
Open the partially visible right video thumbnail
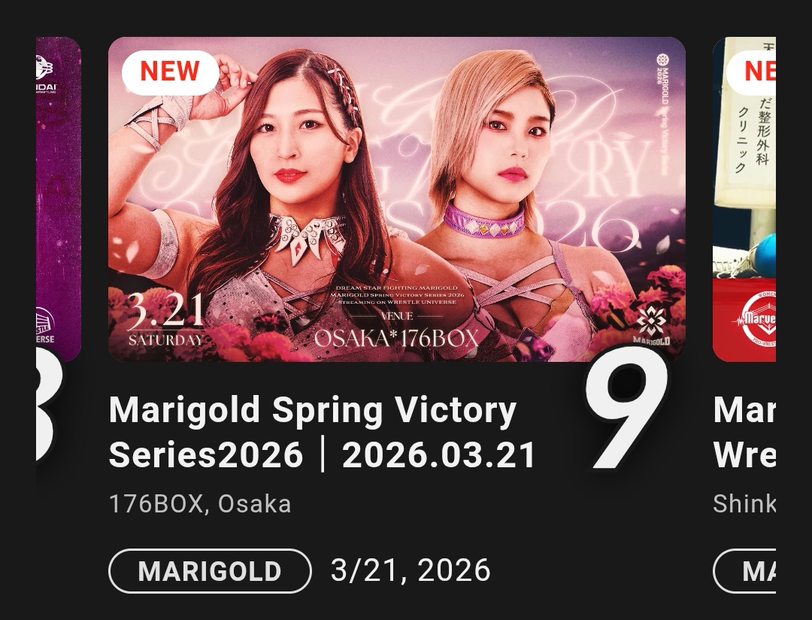pyautogui.click(x=744, y=199)
